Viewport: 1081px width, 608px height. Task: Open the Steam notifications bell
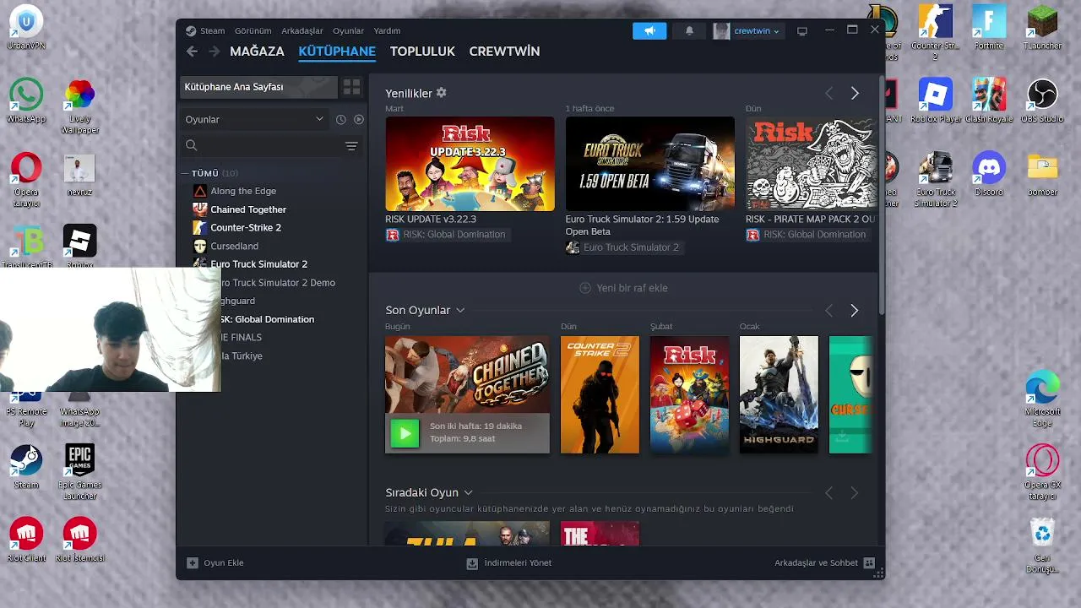pyautogui.click(x=689, y=31)
